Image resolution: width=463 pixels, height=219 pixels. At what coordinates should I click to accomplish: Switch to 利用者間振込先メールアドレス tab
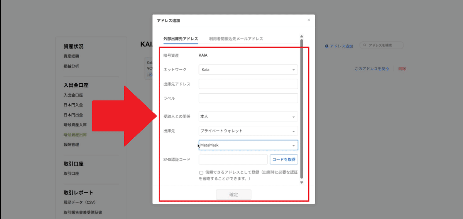coord(236,39)
